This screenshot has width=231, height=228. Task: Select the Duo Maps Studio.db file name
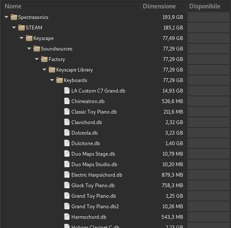point(94,164)
